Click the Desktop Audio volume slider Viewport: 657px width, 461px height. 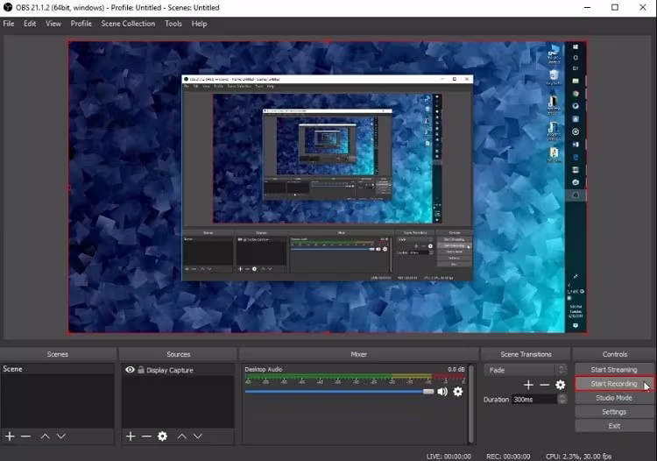(x=339, y=392)
